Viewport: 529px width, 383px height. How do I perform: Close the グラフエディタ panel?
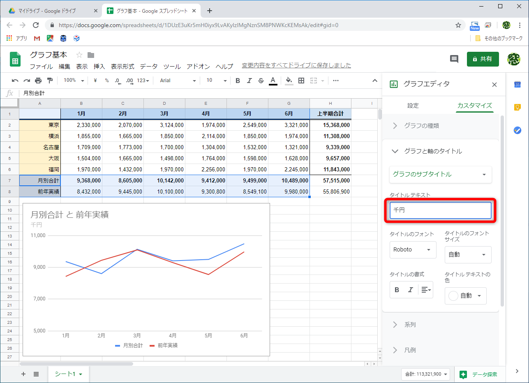tap(494, 85)
